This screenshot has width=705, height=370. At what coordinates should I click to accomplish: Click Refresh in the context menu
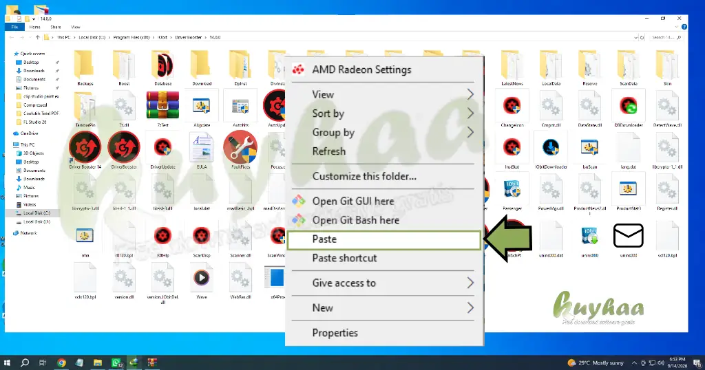click(384, 151)
